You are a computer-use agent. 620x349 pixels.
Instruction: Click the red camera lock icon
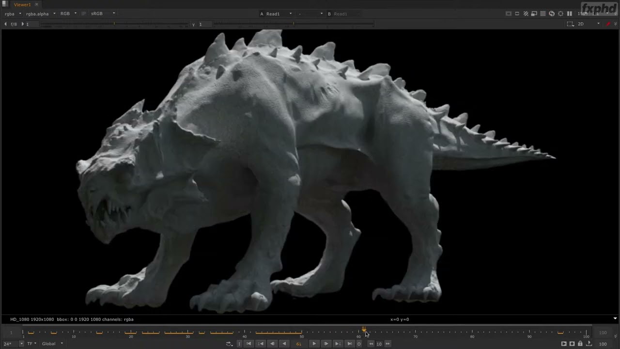click(608, 24)
